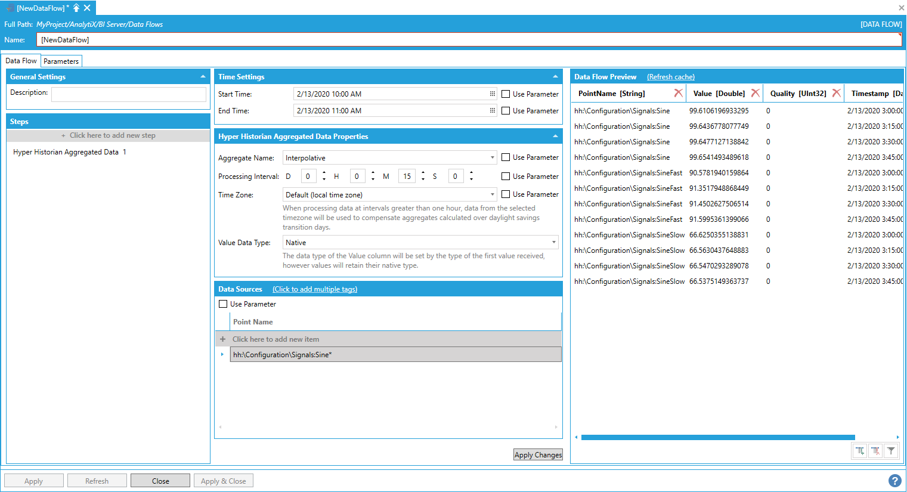
Task: Toggle Use Parameter in Data Sources
Action: pyautogui.click(x=223, y=304)
